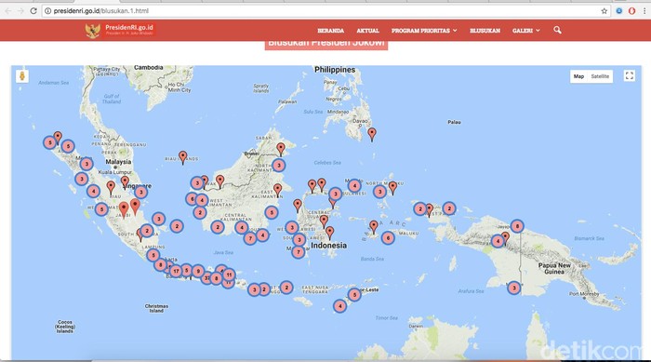Open the Opera red extension icon
This screenshot has width=651, height=362.
[x=631, y=11]
